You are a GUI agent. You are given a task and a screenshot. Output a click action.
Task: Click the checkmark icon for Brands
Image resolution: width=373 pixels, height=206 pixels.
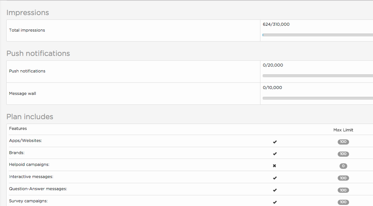pos(275,154)
